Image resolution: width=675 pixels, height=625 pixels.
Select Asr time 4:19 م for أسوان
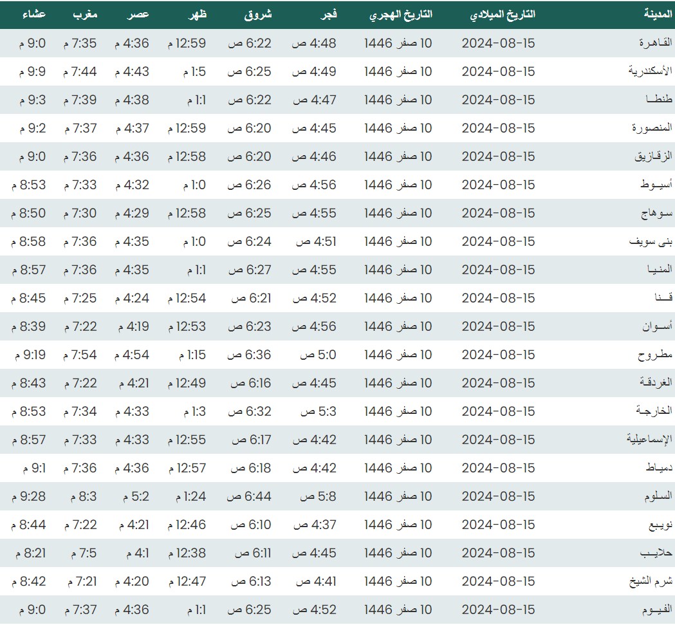click(132, 326)
